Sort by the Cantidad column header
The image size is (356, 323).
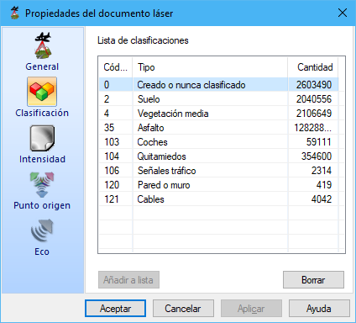tap(313, 67)
